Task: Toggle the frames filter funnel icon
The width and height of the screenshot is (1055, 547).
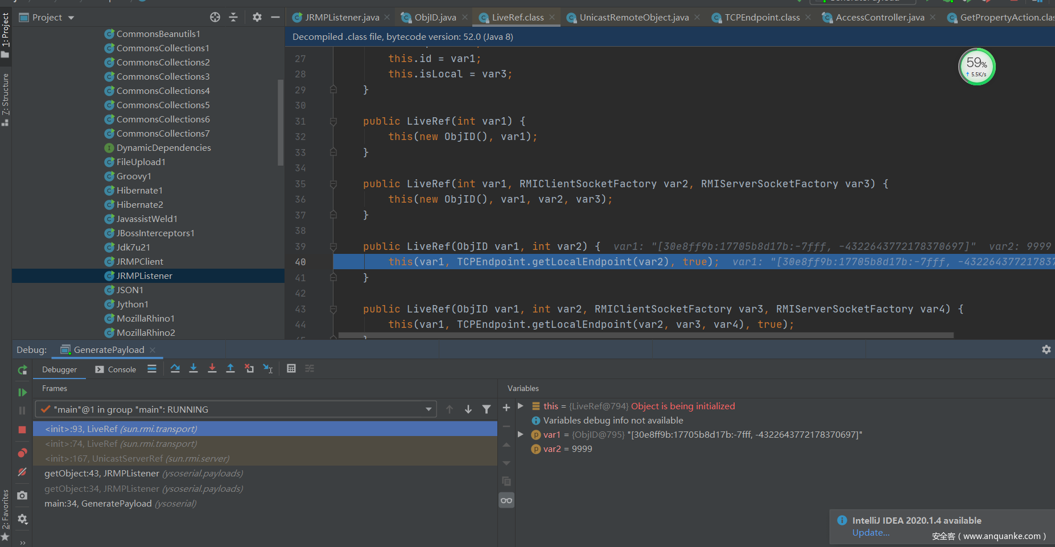Action: pos(487,409)
